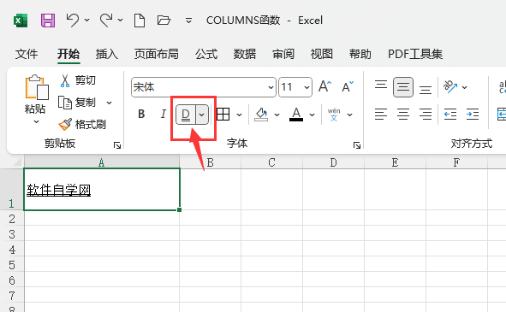
Task: Align text to the right
Action: point(426,114)
